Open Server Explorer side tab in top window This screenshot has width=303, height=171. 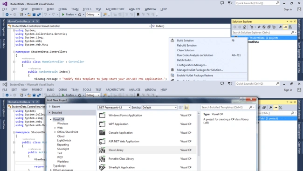(3, 27)
